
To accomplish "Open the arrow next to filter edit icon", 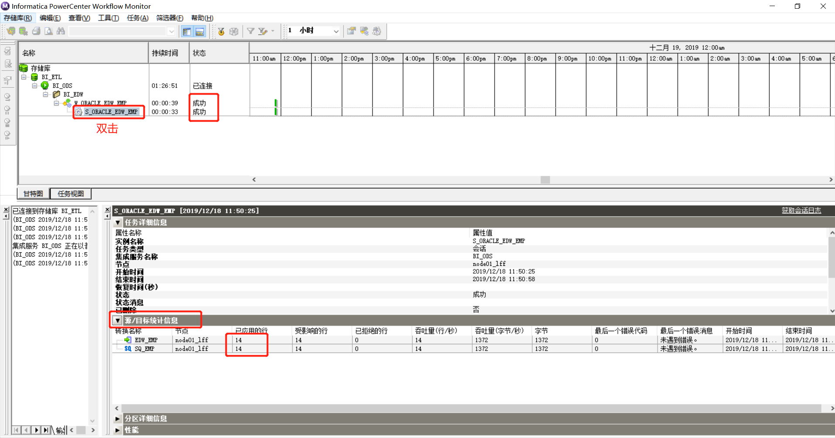I will (x=273, y=31).
